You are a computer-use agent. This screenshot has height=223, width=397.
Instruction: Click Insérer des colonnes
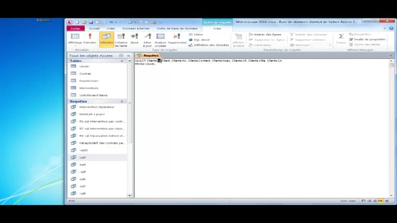click(x=308, y=35)
